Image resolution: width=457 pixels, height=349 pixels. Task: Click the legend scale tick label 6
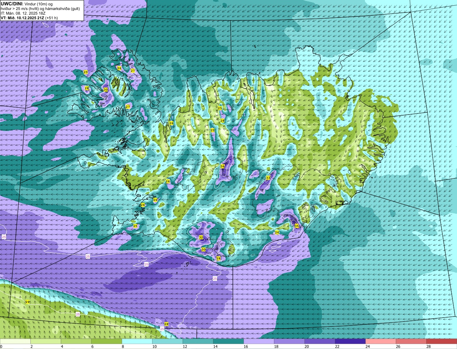[92, 346]
